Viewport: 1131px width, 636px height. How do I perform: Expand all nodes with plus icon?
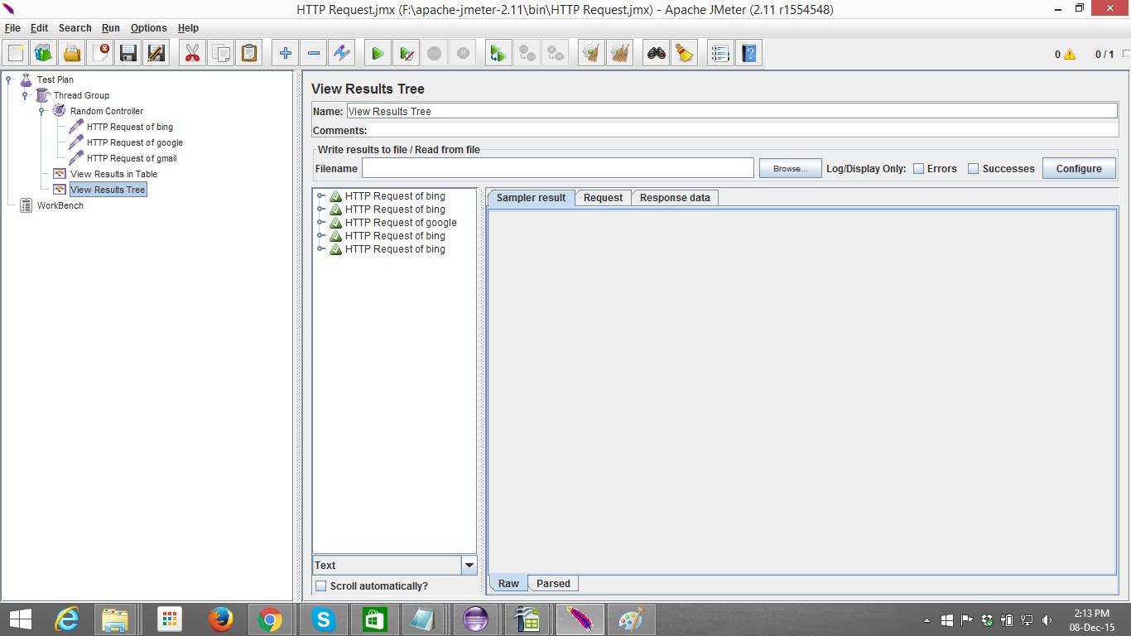(x=286, y=54)
